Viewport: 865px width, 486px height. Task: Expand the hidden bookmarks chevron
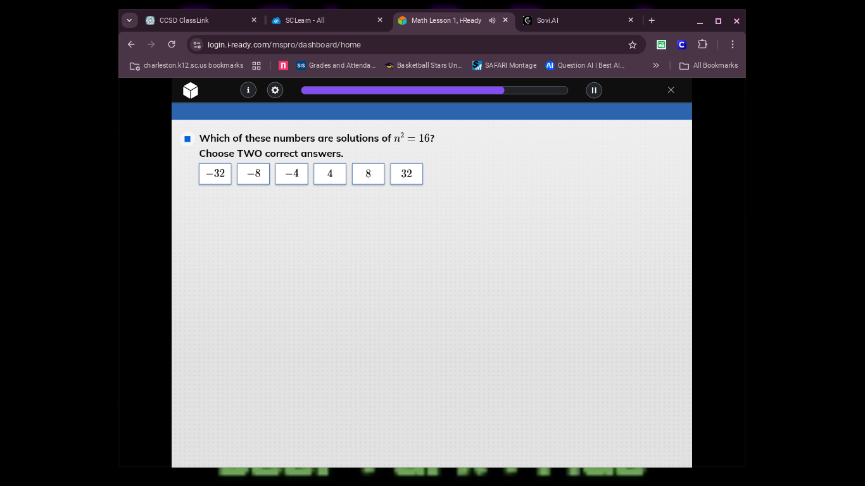(656, 66)
